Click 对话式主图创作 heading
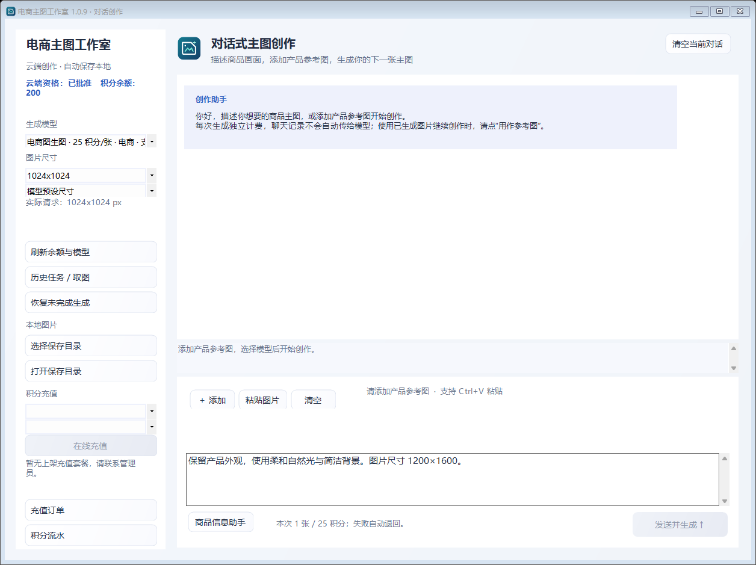Image resolution: width=756 pixels, height=565 pixels. [253, 43]
